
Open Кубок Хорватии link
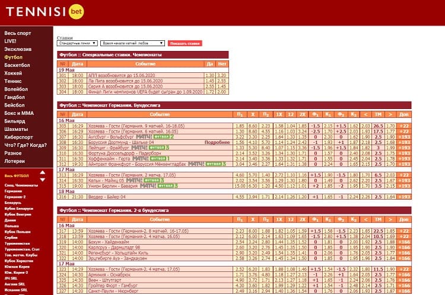tap(19, 261)
